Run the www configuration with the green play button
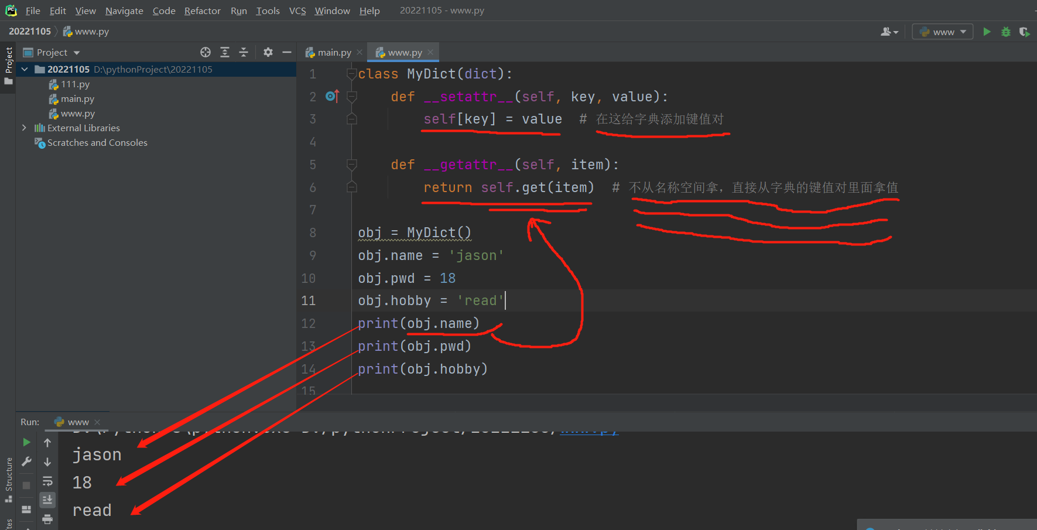The height and width of the screenshot is (530, 1037). coord(987,32)
